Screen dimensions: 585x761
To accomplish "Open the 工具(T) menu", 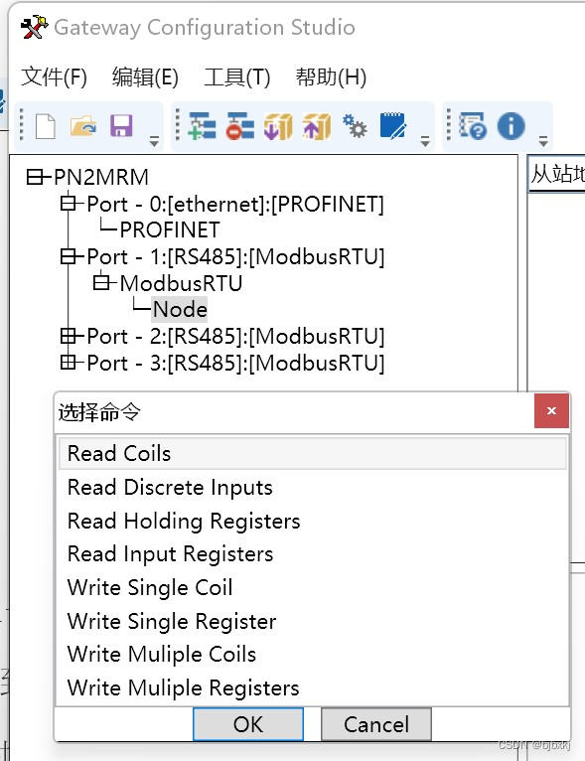I will (x=236, y=77).
